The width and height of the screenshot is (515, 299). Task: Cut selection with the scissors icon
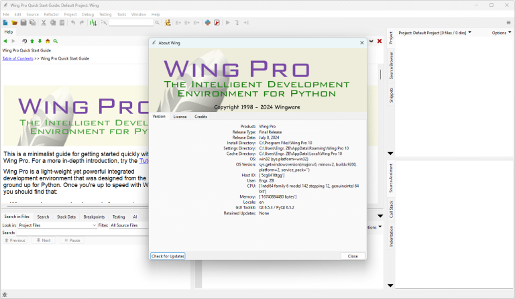pos(44,23)
